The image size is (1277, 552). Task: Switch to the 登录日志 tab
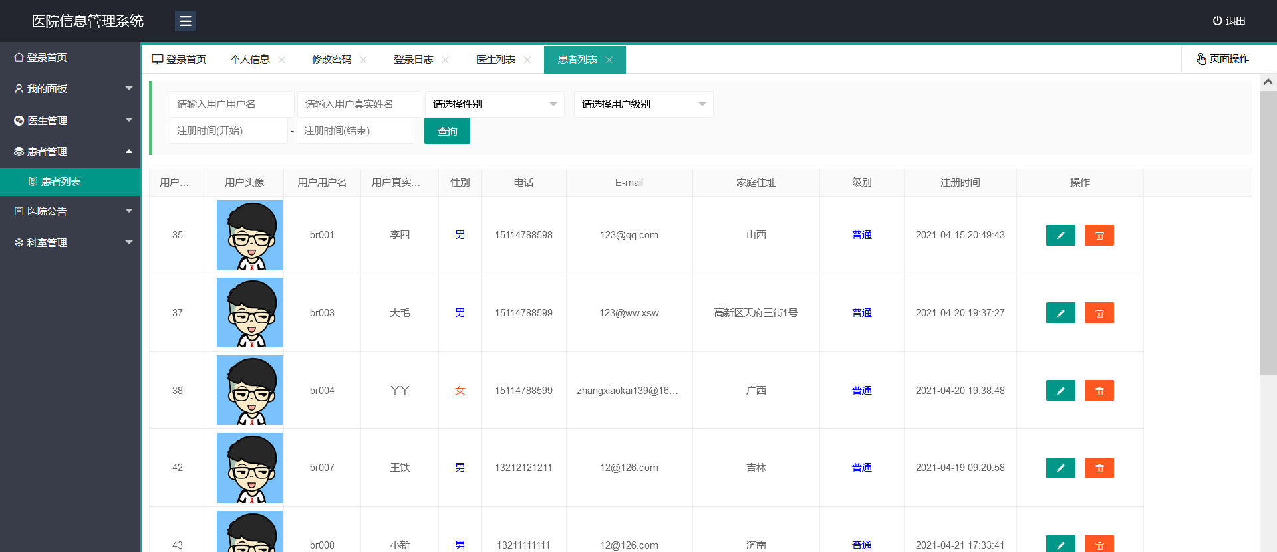(414, 60)
